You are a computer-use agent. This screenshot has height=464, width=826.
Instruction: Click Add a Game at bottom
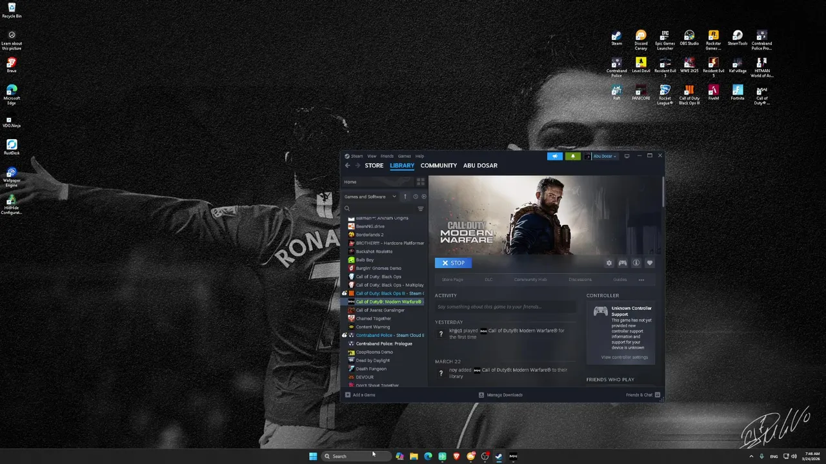360,395
